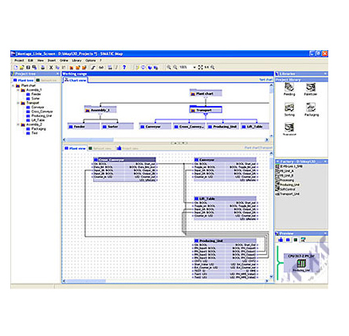
Task: Click the New project toolbar icon
Action: point(16,68)
